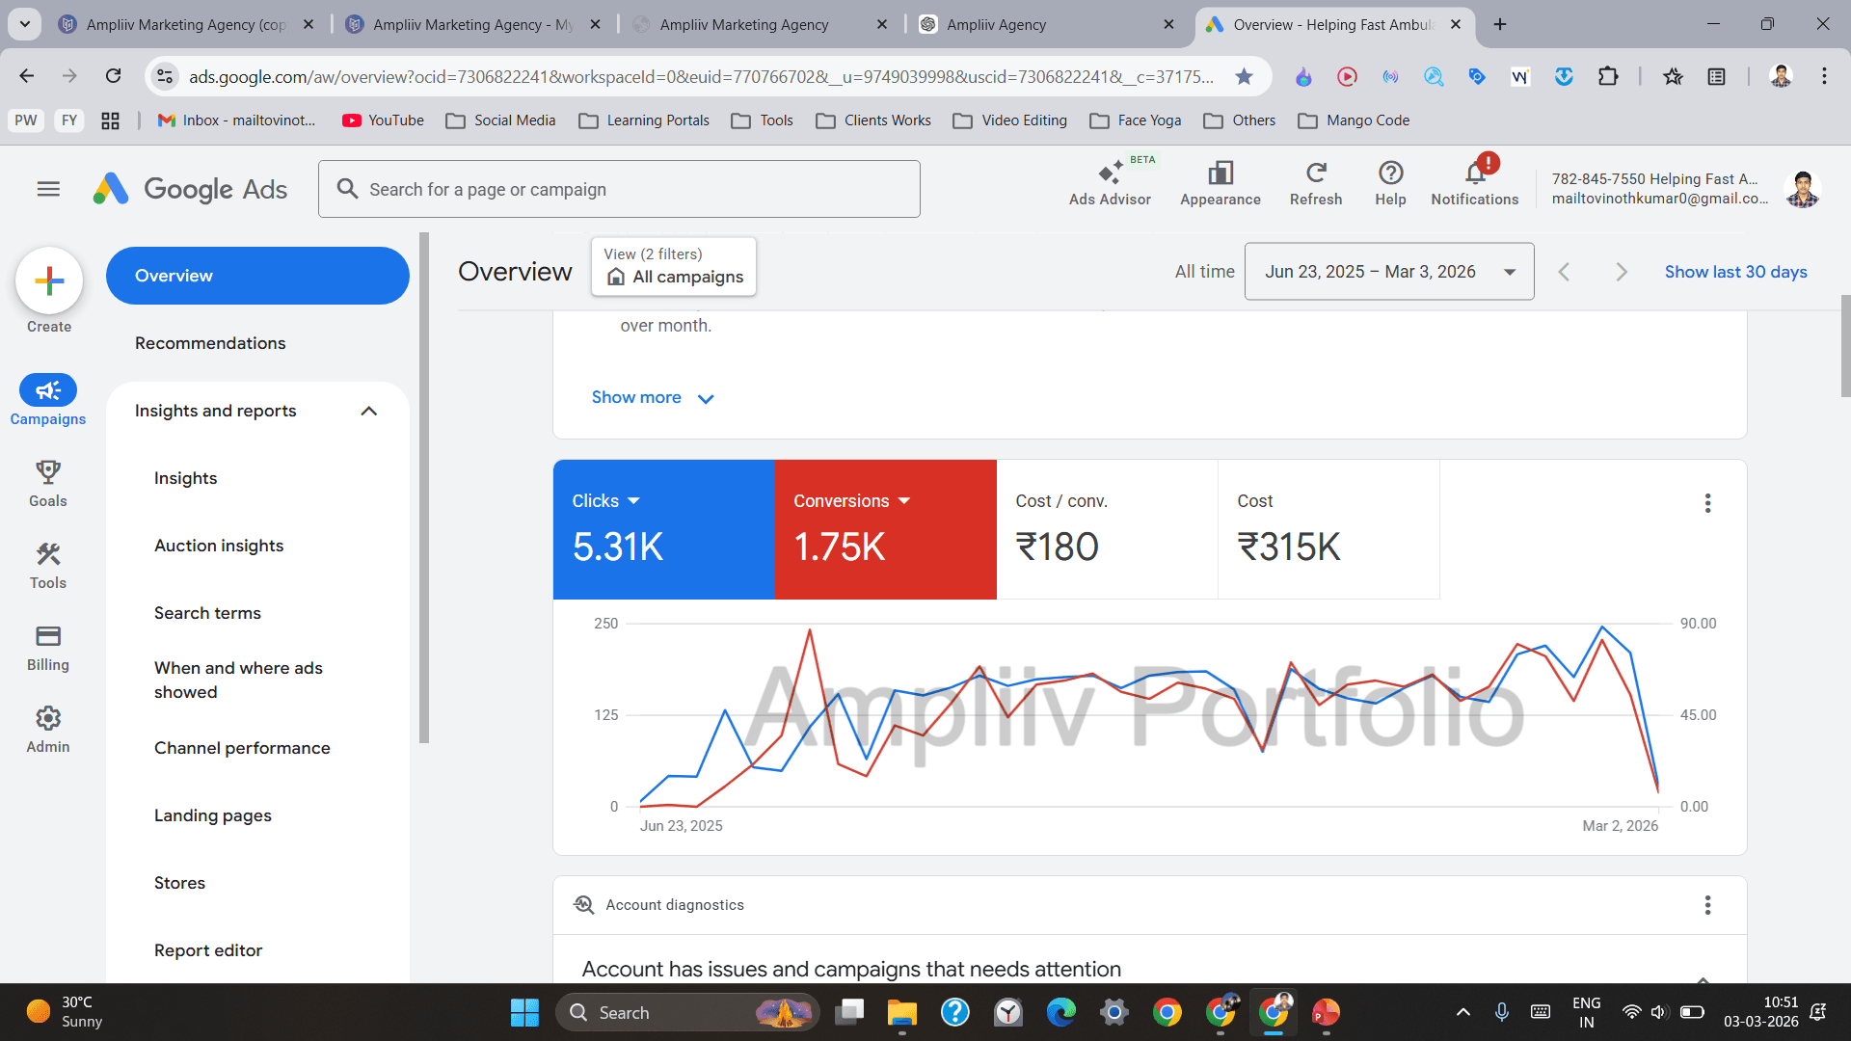Click the page vertical scrollbar

1845,346
